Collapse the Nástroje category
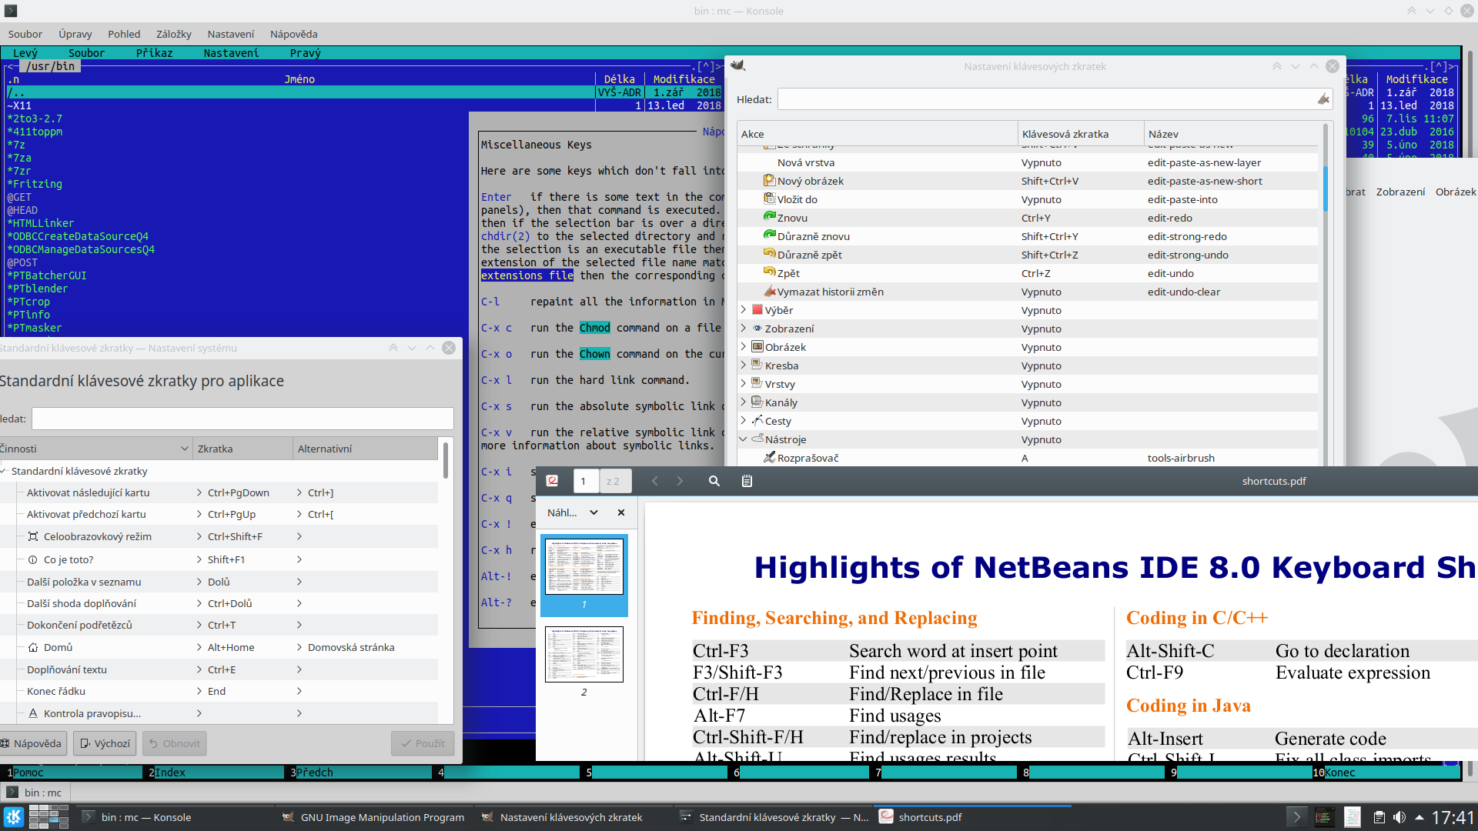 pos(744,439)
